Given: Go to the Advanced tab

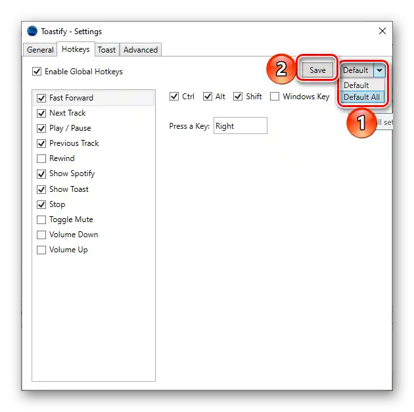Looking at the screenshot, I should click(141, 50).
